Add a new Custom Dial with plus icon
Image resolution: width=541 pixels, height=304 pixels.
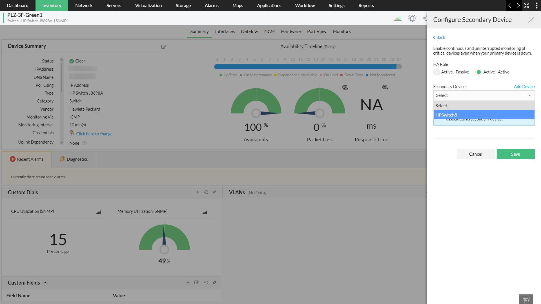pyautogui.click(x=197, y=192)
